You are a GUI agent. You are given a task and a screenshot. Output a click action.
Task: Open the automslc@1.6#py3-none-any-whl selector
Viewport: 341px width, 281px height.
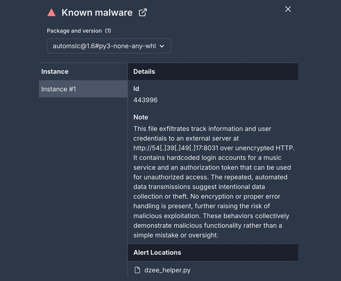[x=104, y=46]
